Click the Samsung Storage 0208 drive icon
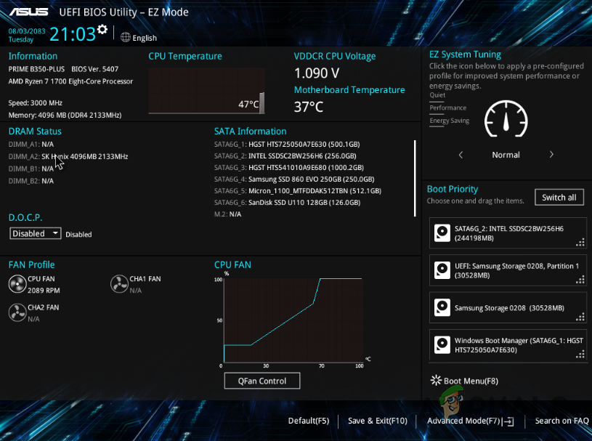Screen dimensions: 592x441 442,307
